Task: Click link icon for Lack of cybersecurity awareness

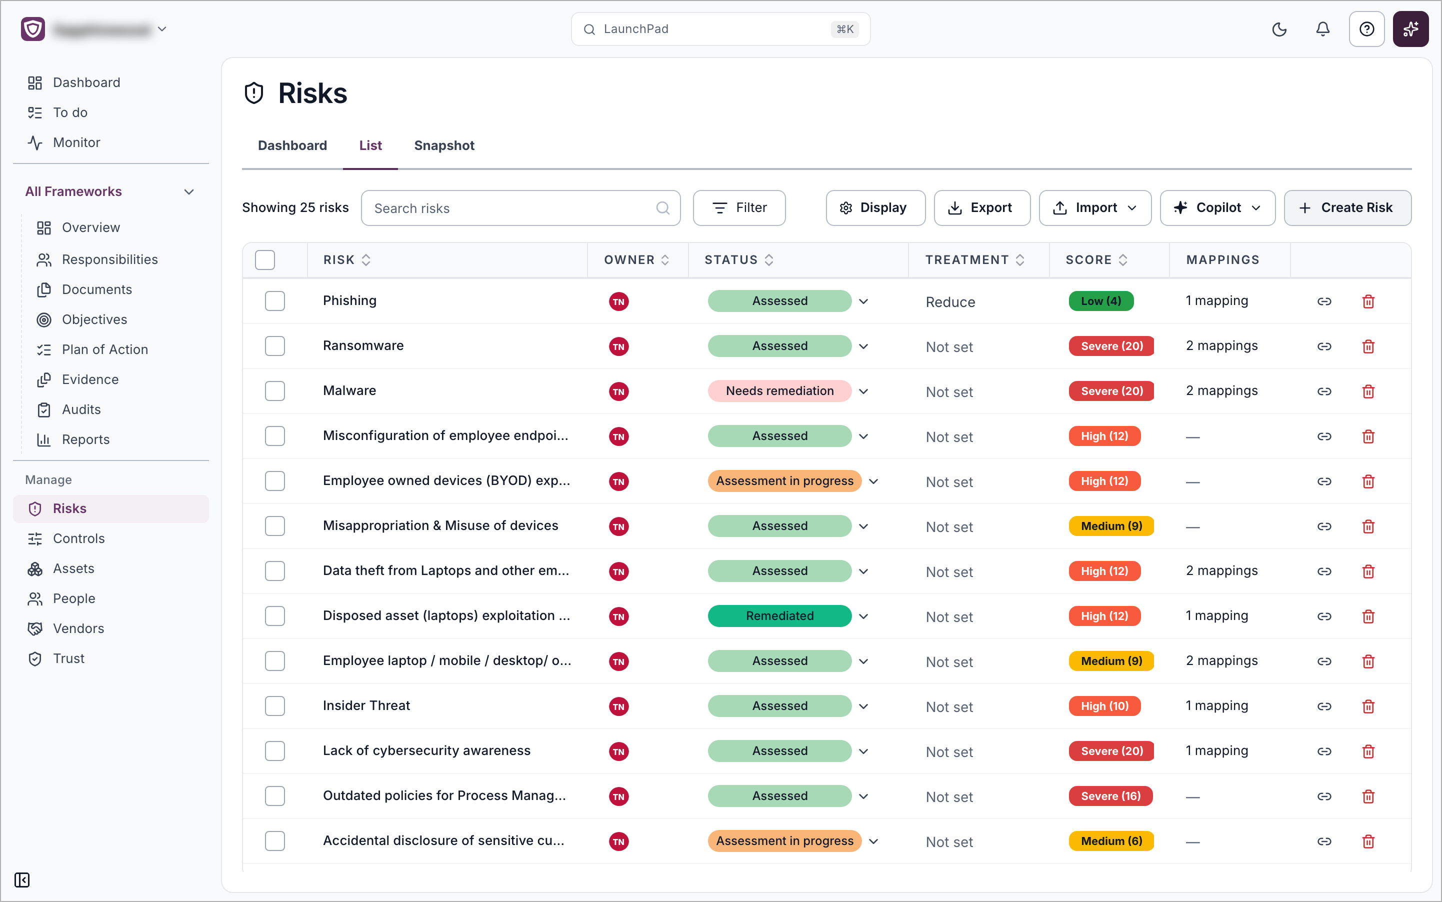Action: pos(1324,751)
